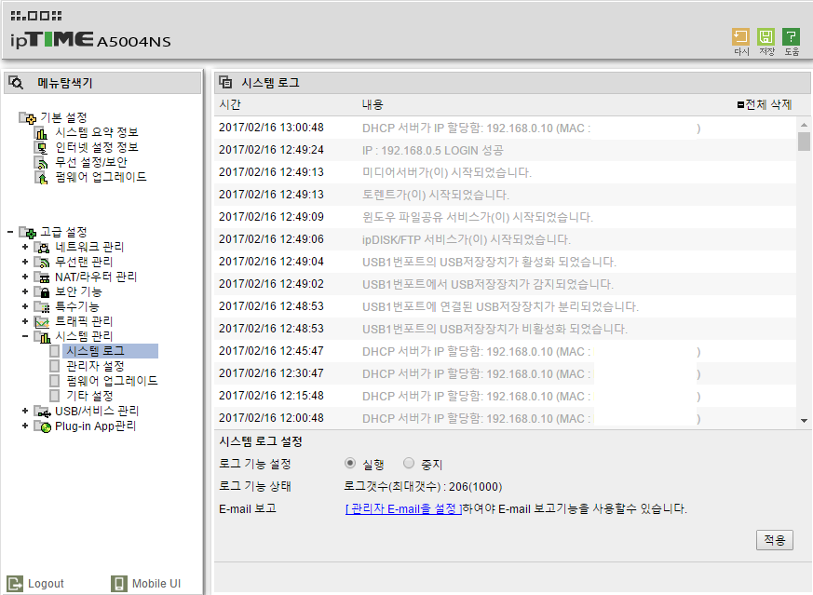The width and height of the screenshot is (813, 595).
Task: Expand the USB/서비스 관리 node
Action: (x=25, y=411)
